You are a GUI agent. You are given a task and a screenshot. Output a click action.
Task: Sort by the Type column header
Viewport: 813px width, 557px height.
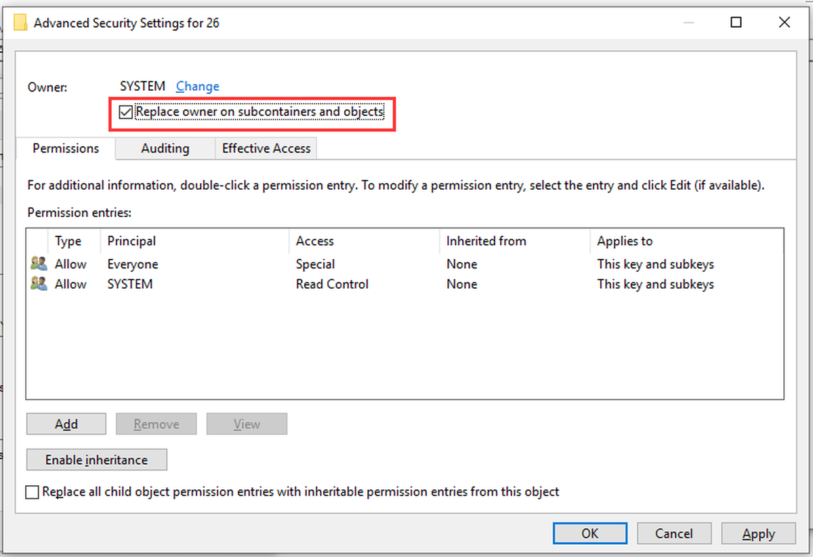point(75,241)
